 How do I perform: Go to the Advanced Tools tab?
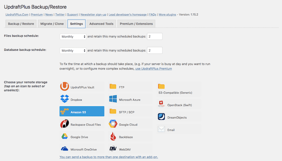tap(101, 24)
